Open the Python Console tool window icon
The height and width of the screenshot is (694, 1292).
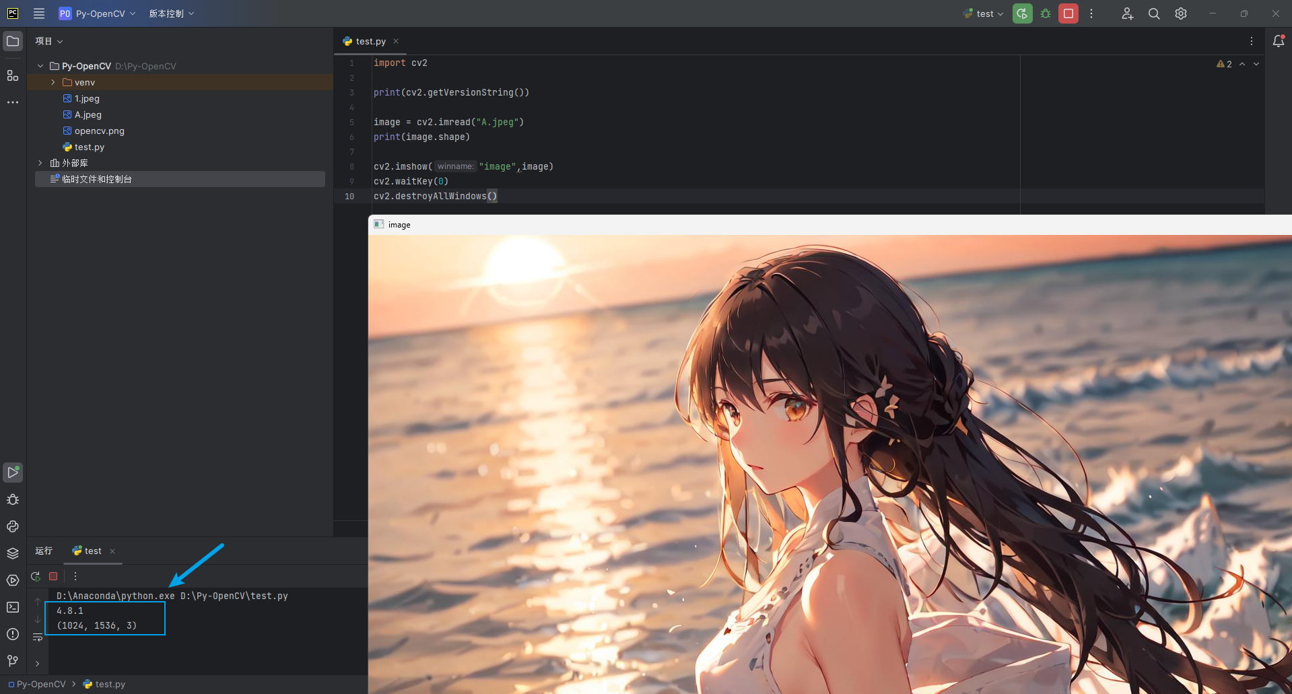[x=13, y=526]
